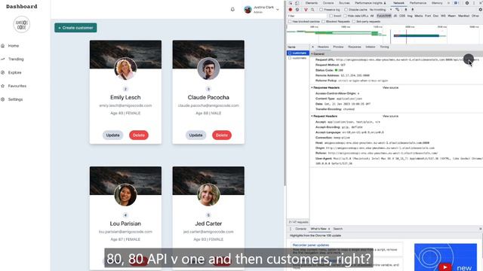The image size is (483, 271).
Task: Click the red network record button
Action: pos(291,10)
